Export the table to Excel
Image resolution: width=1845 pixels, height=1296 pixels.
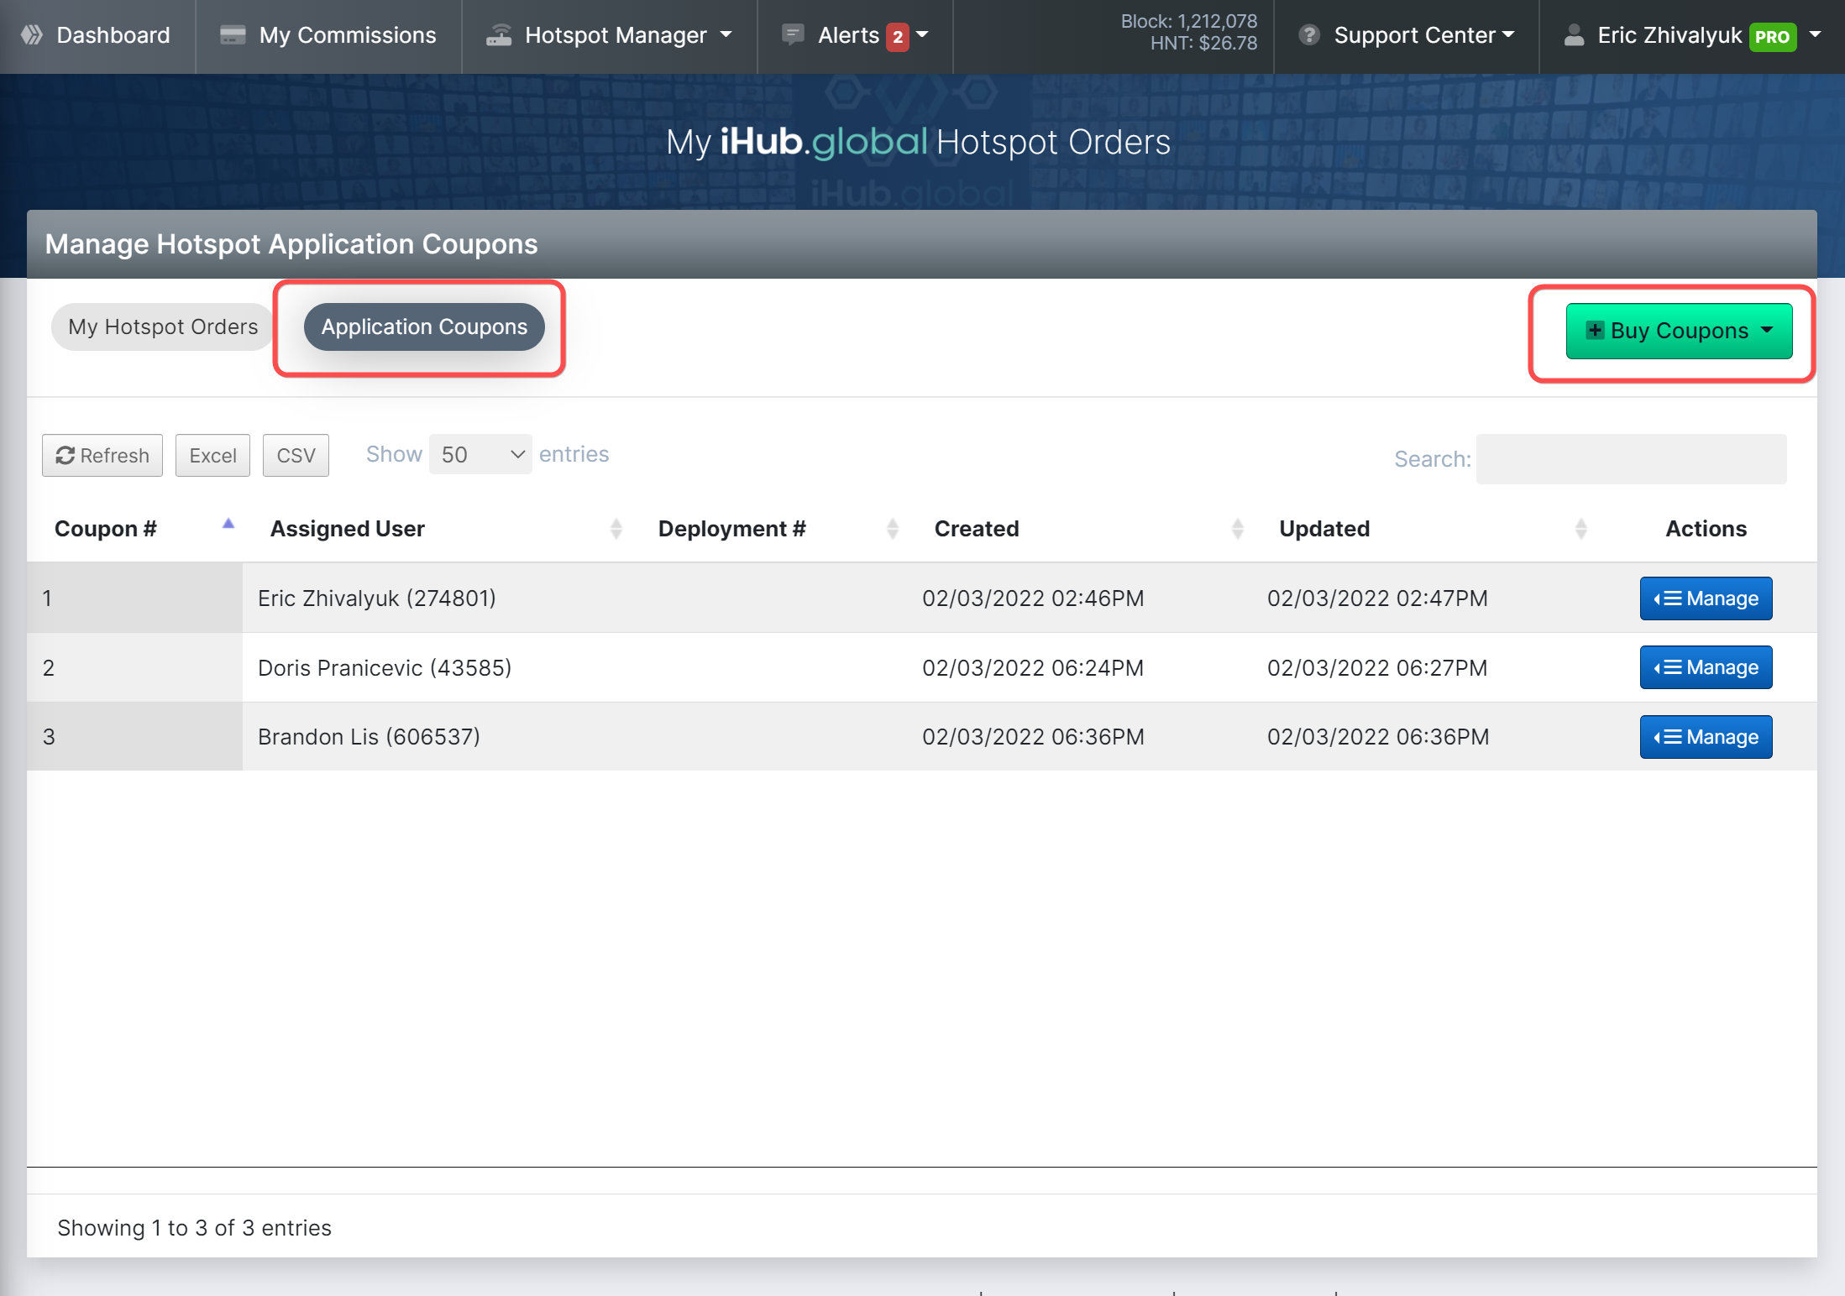pyautogui.click(x=212, y=455)
